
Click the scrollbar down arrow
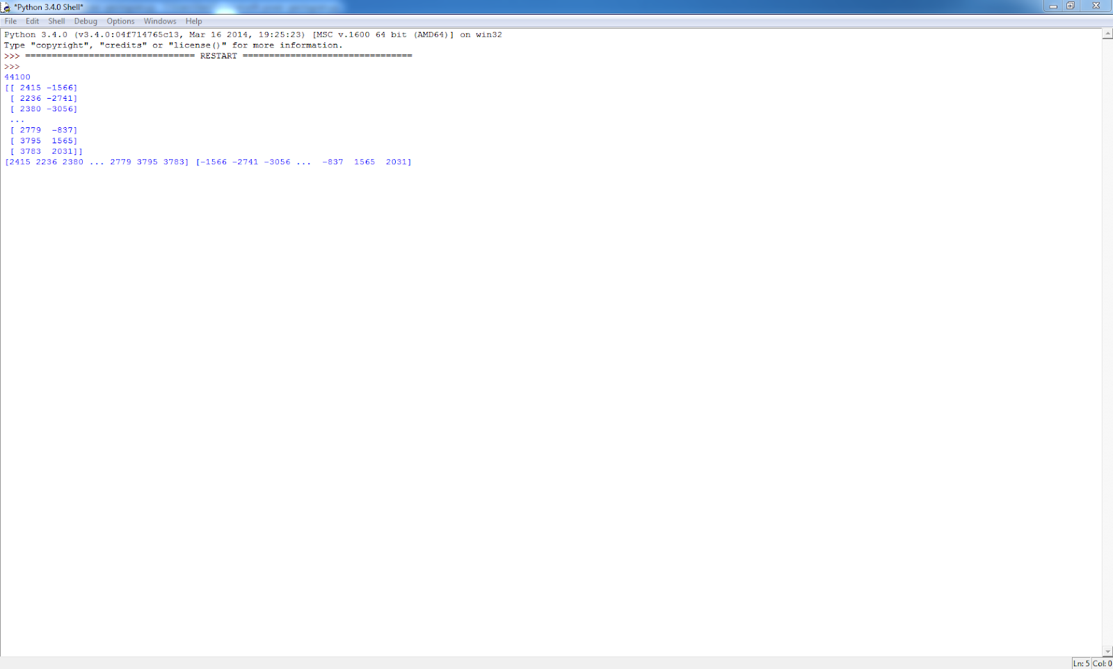tap(1107, 652)
